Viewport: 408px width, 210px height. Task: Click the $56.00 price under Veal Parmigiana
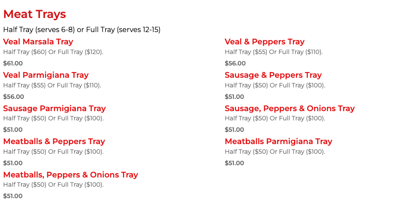[x=14, y=97]
